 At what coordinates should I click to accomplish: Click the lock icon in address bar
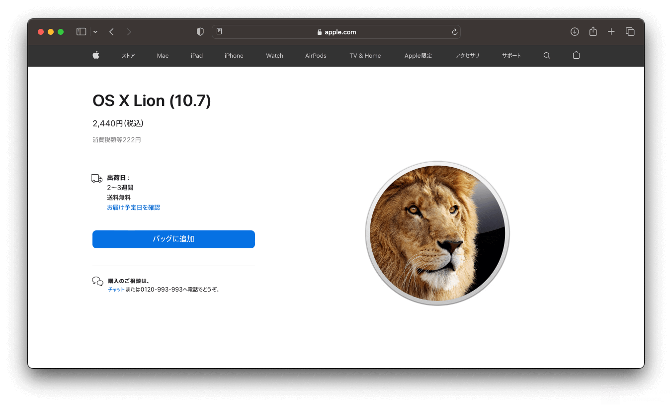[x=320, y=32]
